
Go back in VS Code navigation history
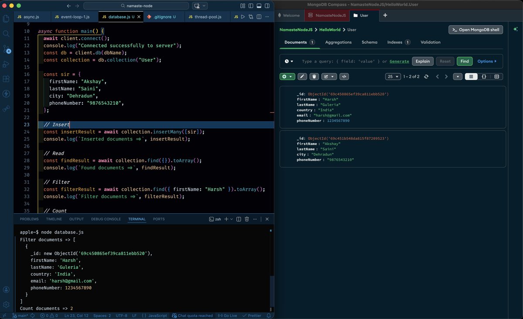click(69, 6)
